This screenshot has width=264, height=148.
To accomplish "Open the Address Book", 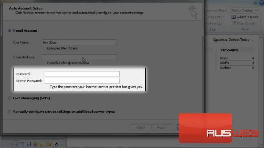I will (x=245, y=17).
